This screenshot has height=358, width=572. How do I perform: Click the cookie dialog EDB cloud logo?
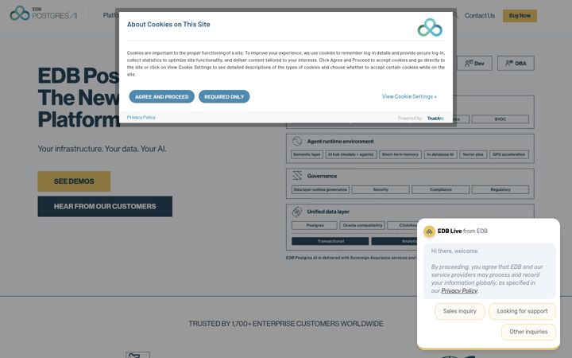pos(430,27)
